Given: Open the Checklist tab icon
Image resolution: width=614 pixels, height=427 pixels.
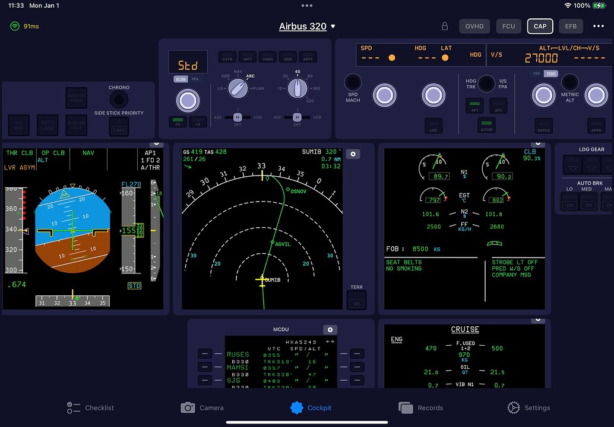Looking at the screenshot, I should (74, 407).
